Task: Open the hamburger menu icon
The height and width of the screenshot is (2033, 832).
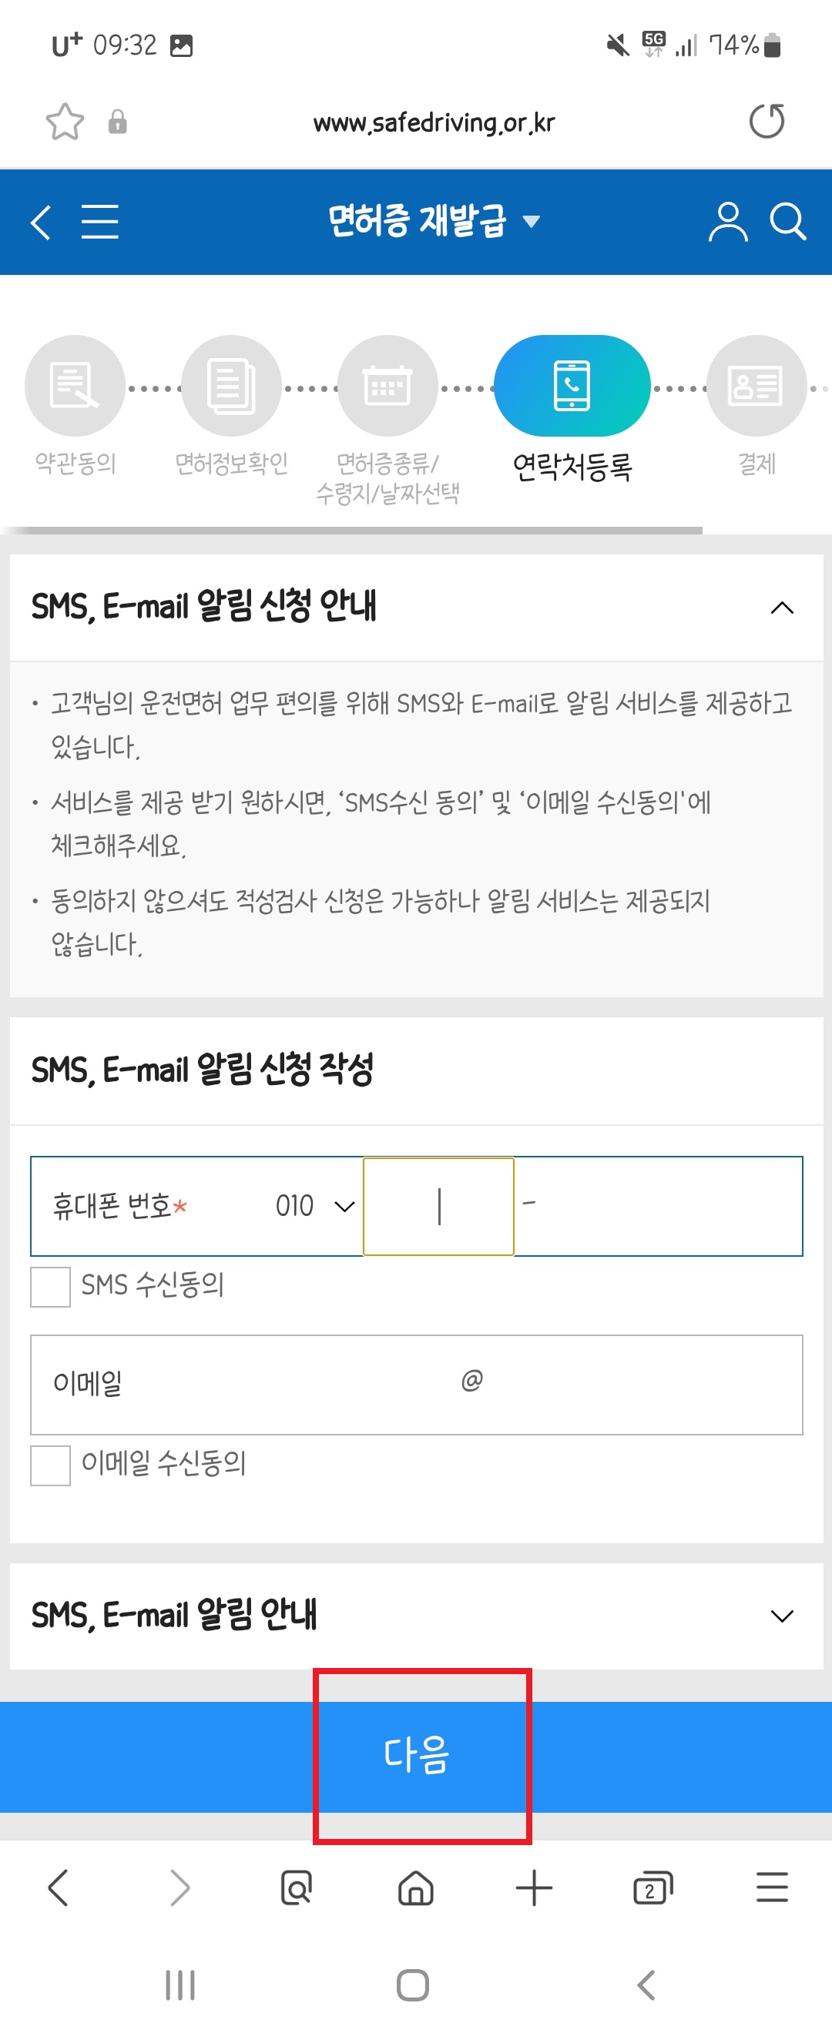Action: pyautogui.click(x=99, y=222)
